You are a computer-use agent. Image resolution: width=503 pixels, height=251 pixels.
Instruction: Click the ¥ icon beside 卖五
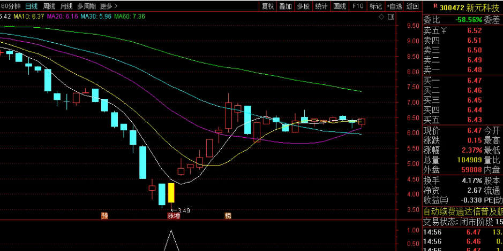pos(444,31)
